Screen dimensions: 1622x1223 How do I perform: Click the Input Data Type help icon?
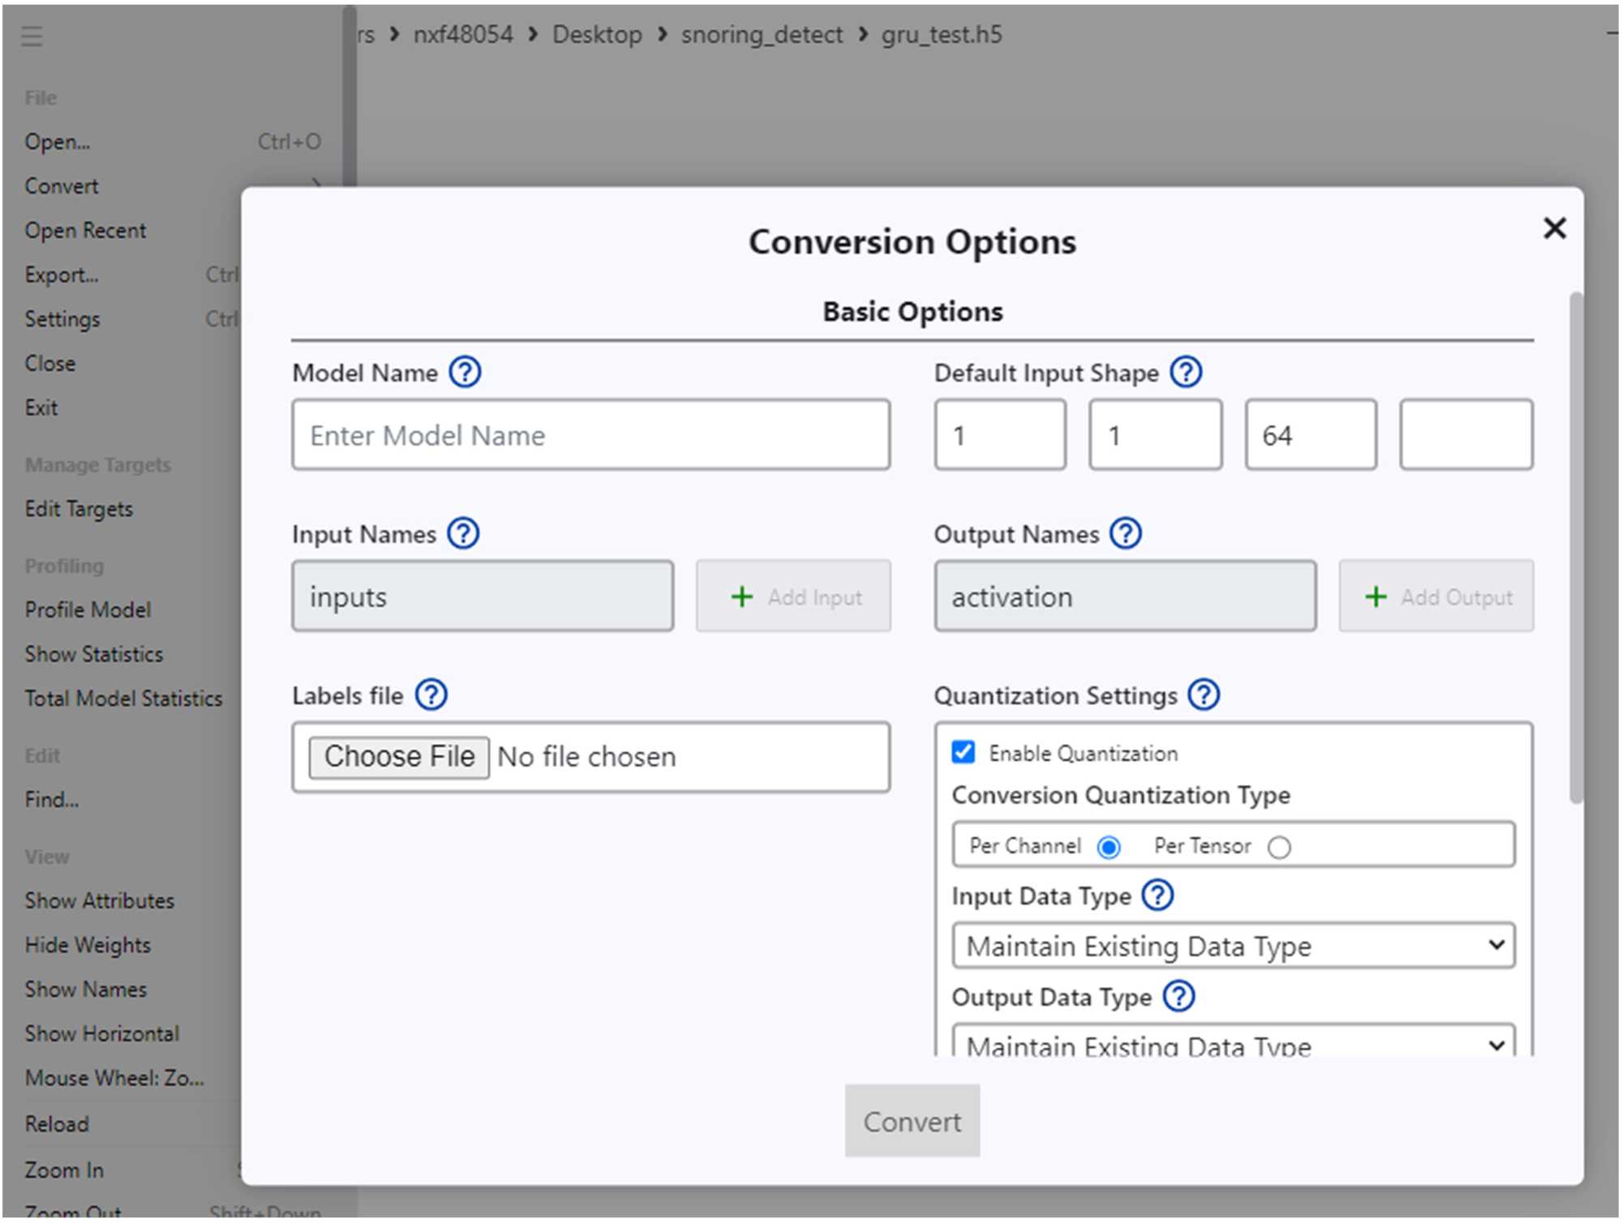[1157, 896]
